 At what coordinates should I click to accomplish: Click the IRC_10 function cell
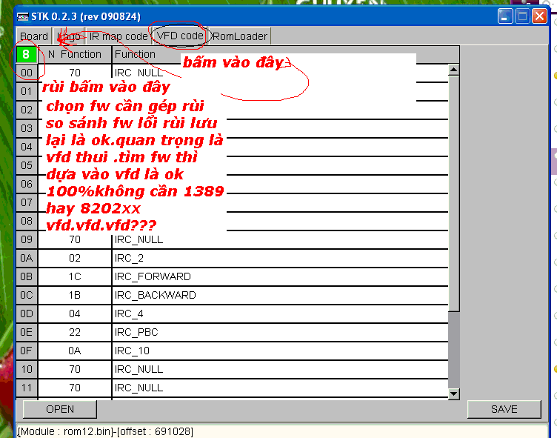280,351
